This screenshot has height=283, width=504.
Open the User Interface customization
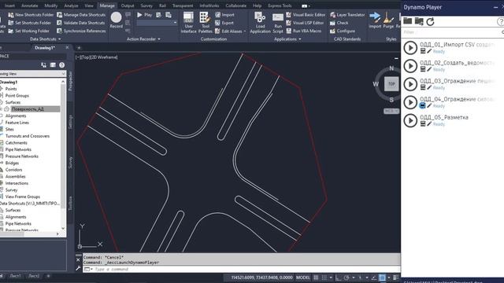point(188,23)
